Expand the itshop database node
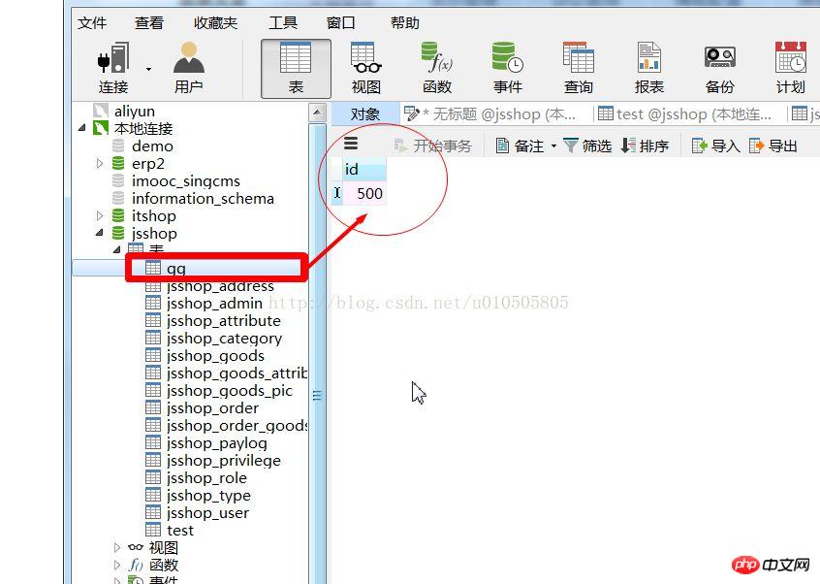Viewport: 820px width, 584px height. coord(101,215)
